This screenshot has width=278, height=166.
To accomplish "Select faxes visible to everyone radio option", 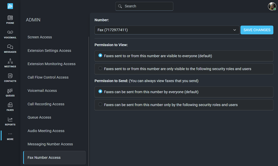I will (x=100, y=56).
